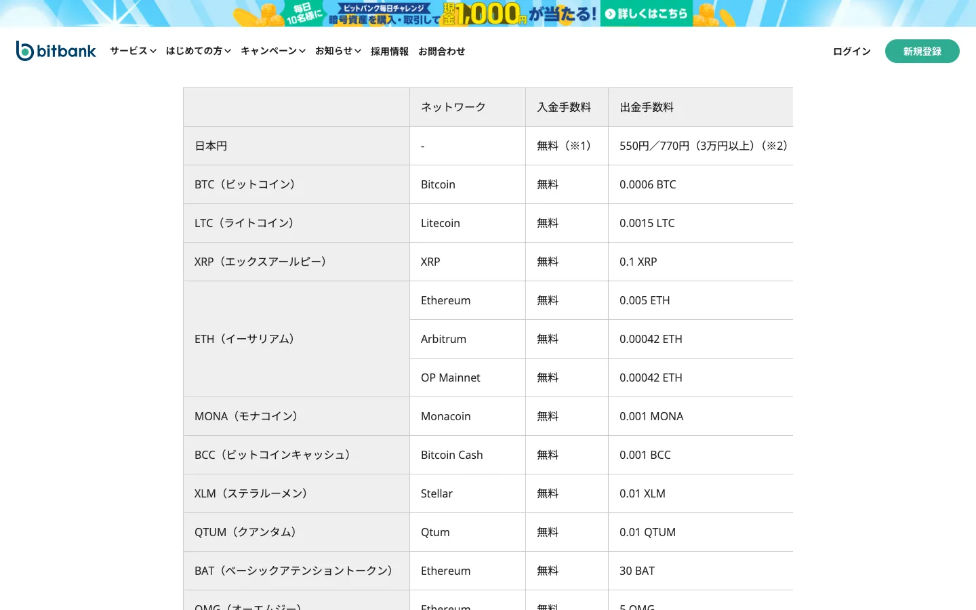Viewport: 976px width, 610px height.
Task: Click the 0.001 MONA withdrawal fee
Action: click(701, 416)
